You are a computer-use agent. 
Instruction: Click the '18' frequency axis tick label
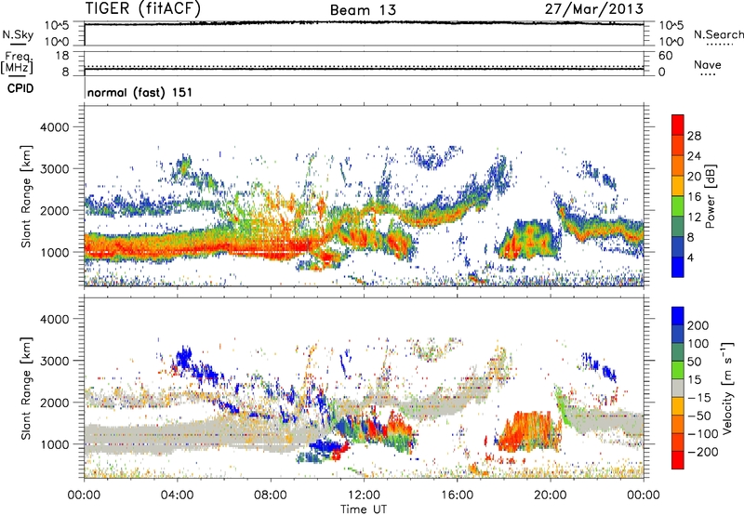[x=62, y=56]
